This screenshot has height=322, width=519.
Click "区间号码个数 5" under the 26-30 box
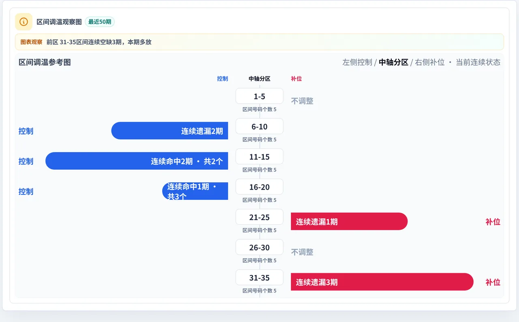(259, 261)
